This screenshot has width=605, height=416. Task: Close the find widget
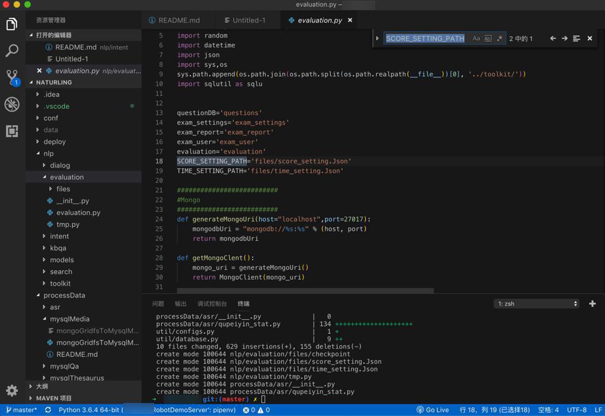click(x=590, y=38)
